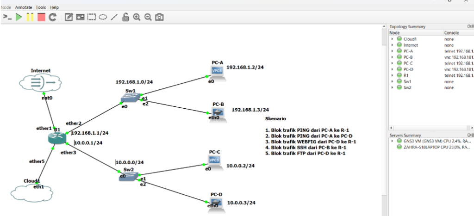Click the Console column header
This screenshot has height=216, width=474.
451,33
